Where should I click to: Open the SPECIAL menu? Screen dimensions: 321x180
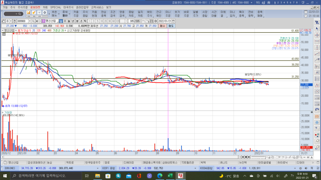click(x=56, y=7)
